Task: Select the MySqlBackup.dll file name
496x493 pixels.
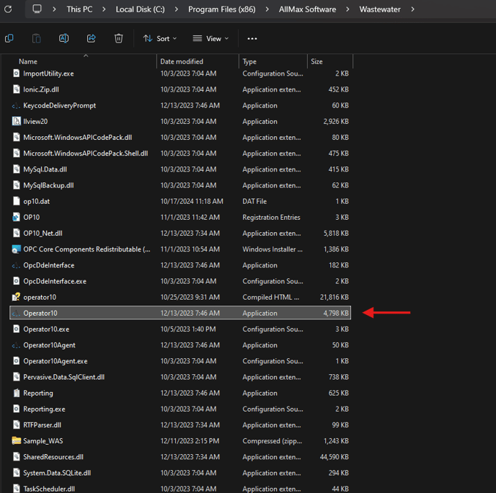Action: [48, 185]
